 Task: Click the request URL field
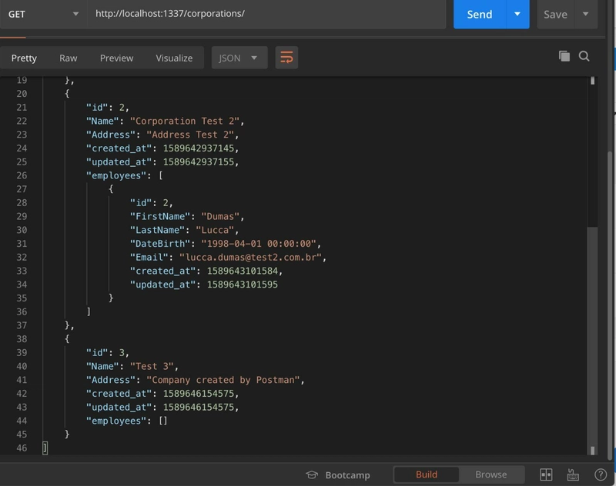pyautogui.click(x=266, y=14)
